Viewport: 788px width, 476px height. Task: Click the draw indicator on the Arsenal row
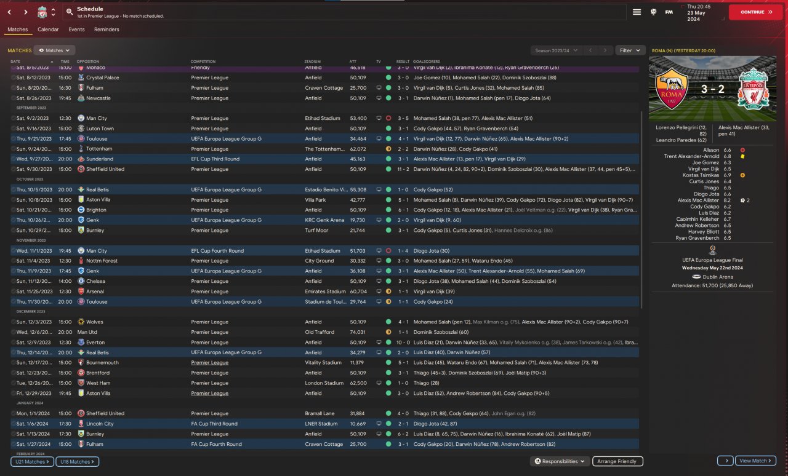[388, 292]
